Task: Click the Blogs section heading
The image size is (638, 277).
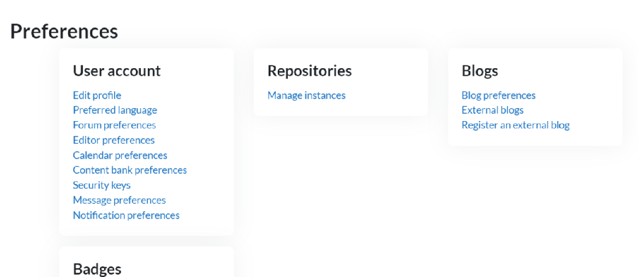Action: (x=480, y=71)
